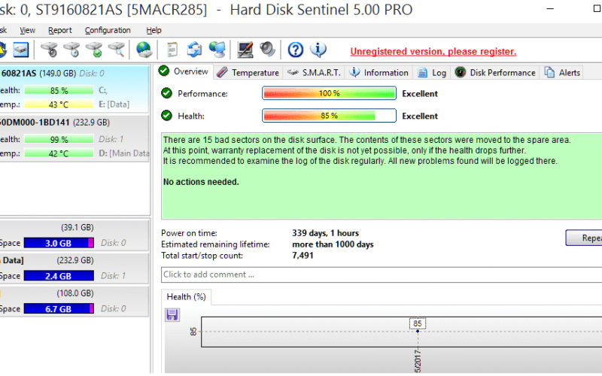The image size is (602, 376).
Task: Click the '7,491' start/stop count value
Action: [x=303, y=256]
